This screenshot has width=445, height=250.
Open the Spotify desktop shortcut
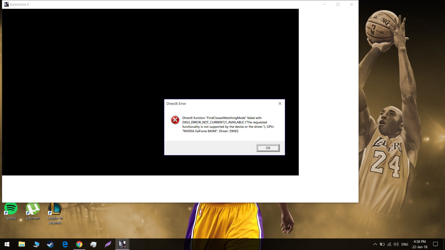pos(11,211)
